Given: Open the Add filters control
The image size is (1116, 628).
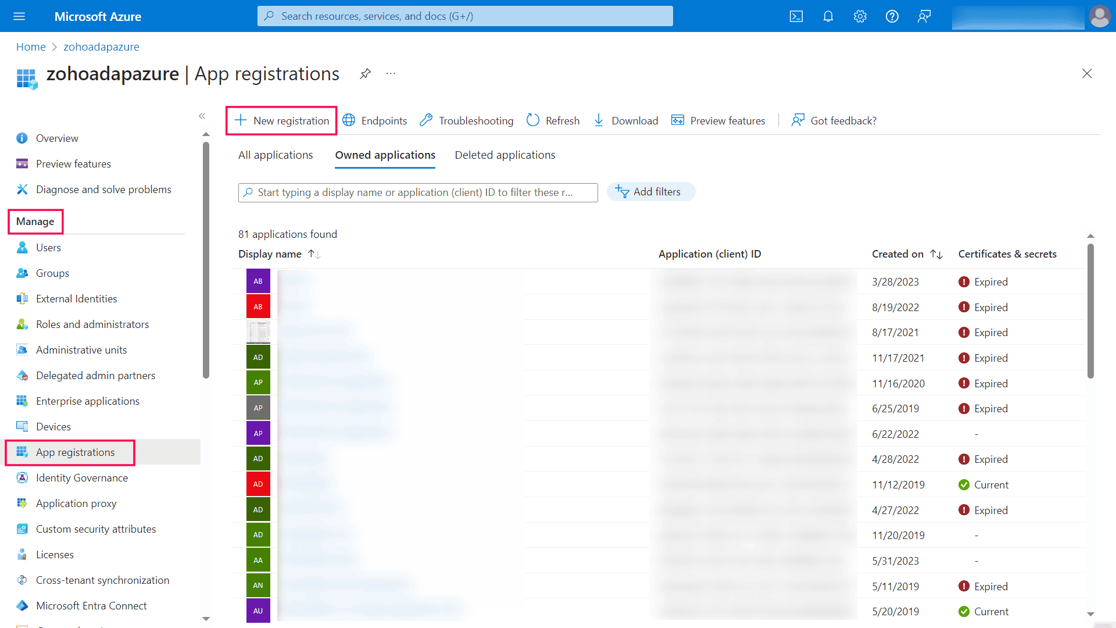Looking at the screenshot, I should tap(650, 192).
